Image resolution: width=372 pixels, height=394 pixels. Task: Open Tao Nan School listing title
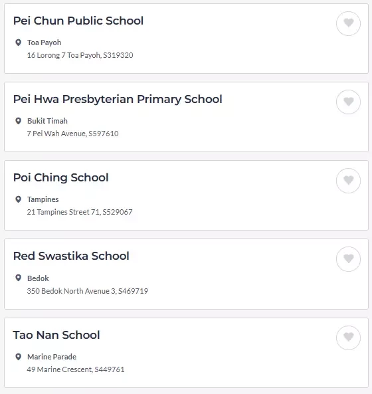pos(56,335)
